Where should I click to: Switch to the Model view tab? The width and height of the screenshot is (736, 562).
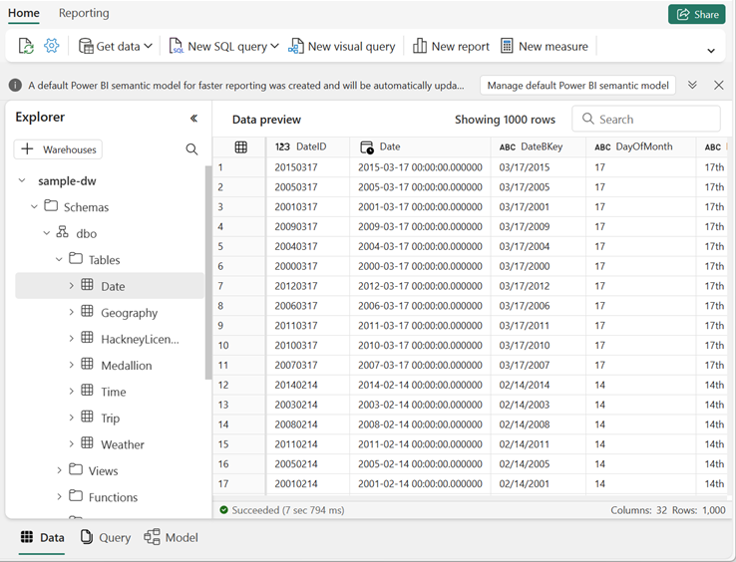[x=171, y=538]
